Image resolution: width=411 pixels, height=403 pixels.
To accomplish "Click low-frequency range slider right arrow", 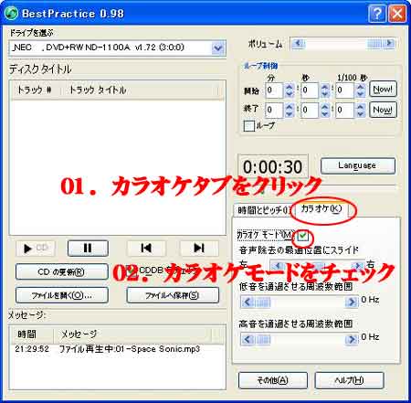I will point(352,302).
